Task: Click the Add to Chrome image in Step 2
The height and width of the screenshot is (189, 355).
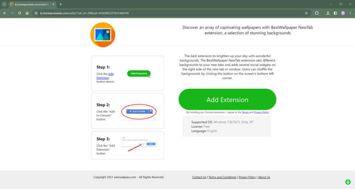Action: coord(139,112)
